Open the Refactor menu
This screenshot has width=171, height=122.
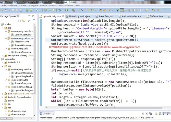coord(13,6)
